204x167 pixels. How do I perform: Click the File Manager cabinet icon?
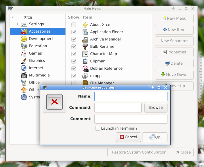(x=85, y=83)
